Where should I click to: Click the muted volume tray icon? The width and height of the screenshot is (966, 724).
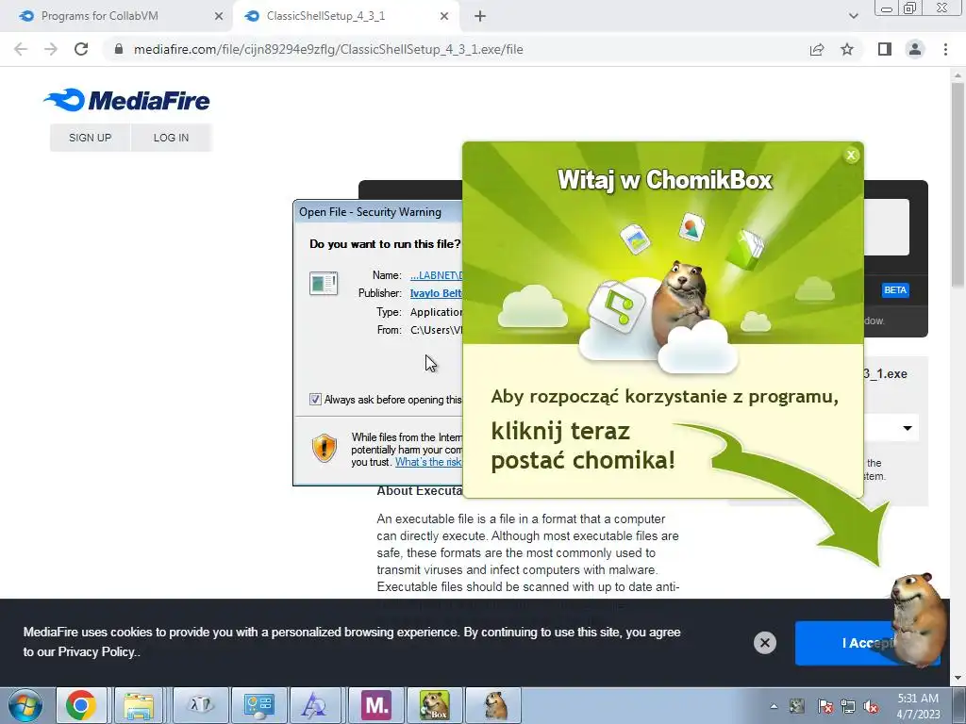pyautogui.click(x=871, y=706)
